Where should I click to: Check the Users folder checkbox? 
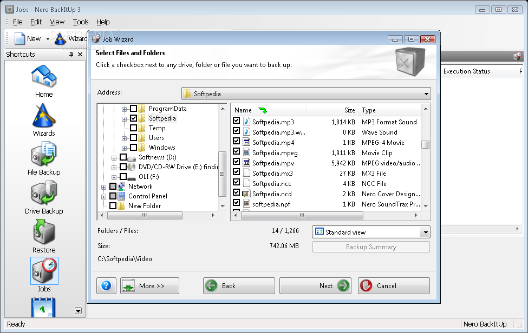[x=133, y=138]
